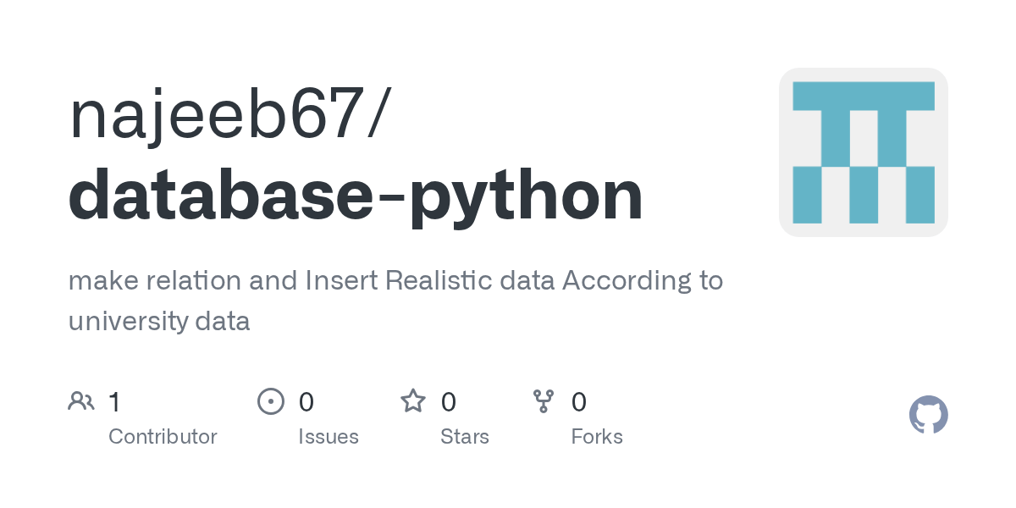Select the Contributor label
Viewport: 1016px width, 508px height.
click(x=163, y=437)
